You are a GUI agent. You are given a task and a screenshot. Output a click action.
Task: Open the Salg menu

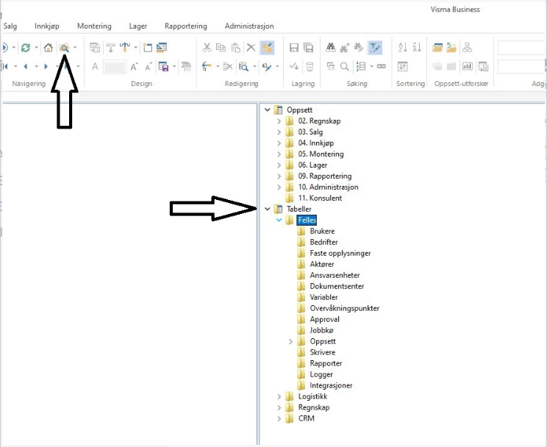coord(10,26)
